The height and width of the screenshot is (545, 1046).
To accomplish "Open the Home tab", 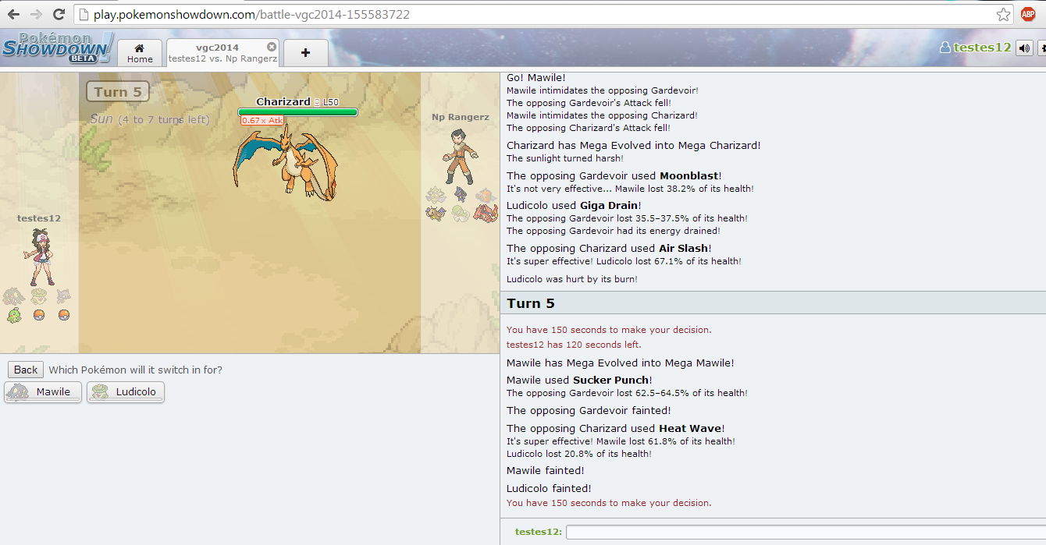I will tap(140, 53).
